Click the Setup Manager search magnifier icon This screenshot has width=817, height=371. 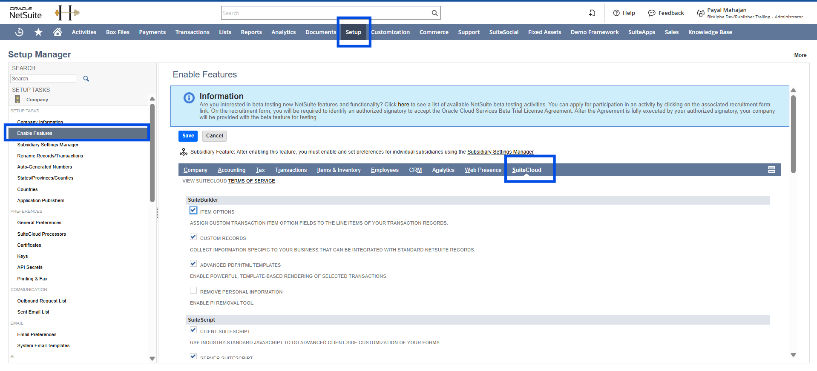point(86,79)
